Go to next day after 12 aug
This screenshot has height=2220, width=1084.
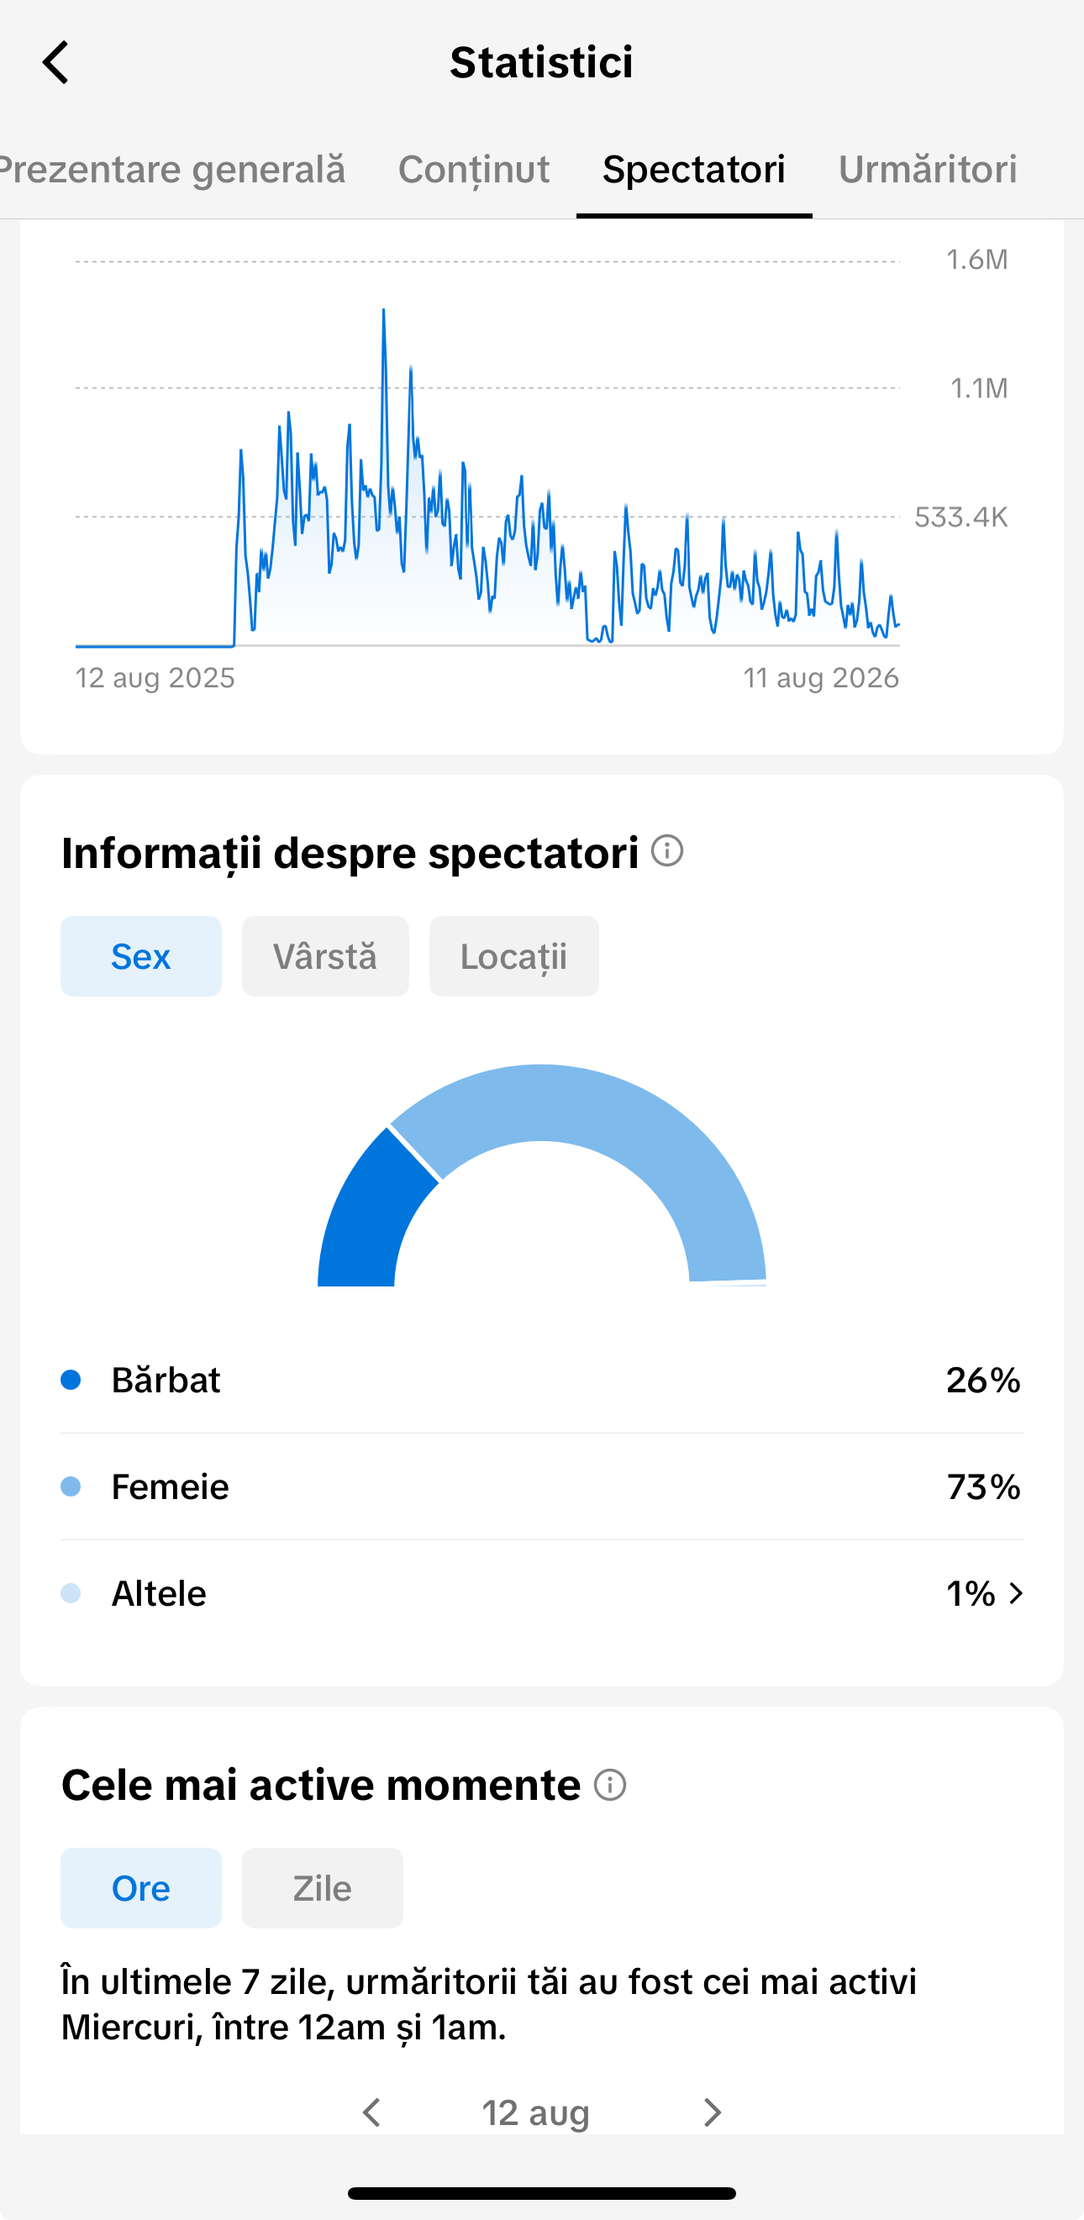pos(712,2112)
